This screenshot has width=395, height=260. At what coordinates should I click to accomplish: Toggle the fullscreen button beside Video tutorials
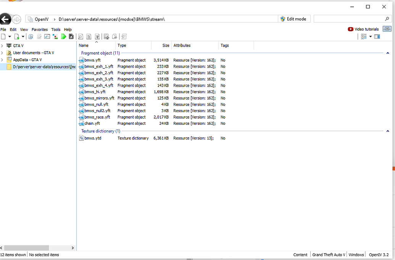387,29
